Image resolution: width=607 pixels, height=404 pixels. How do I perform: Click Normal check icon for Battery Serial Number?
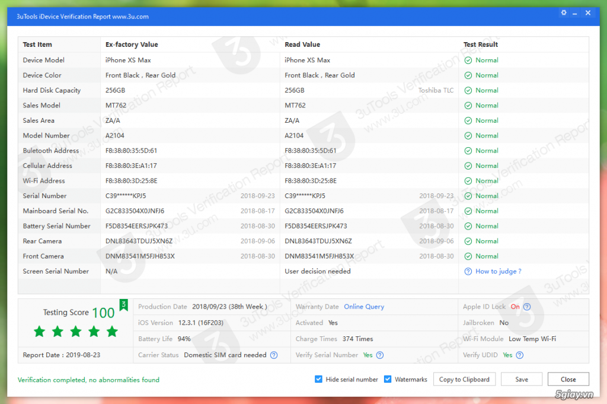tap(468, 226)
